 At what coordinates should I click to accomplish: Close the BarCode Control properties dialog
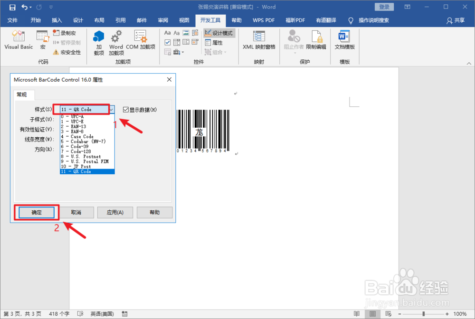(170, 80)
